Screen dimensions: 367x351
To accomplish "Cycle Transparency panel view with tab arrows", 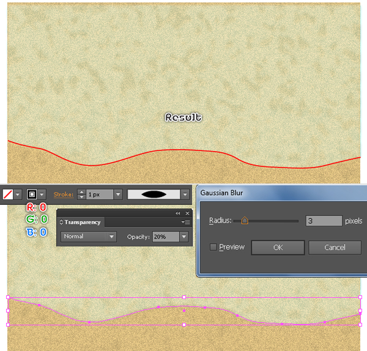I will (x=61, y=222).
